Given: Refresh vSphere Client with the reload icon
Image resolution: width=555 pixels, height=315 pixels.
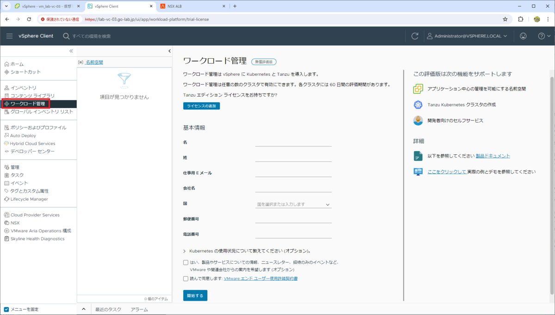Looking at the screenshot, I should pyautogui.click(x=415, y=36).
